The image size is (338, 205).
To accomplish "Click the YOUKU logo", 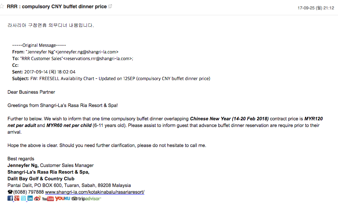I will tap(63, 199).
